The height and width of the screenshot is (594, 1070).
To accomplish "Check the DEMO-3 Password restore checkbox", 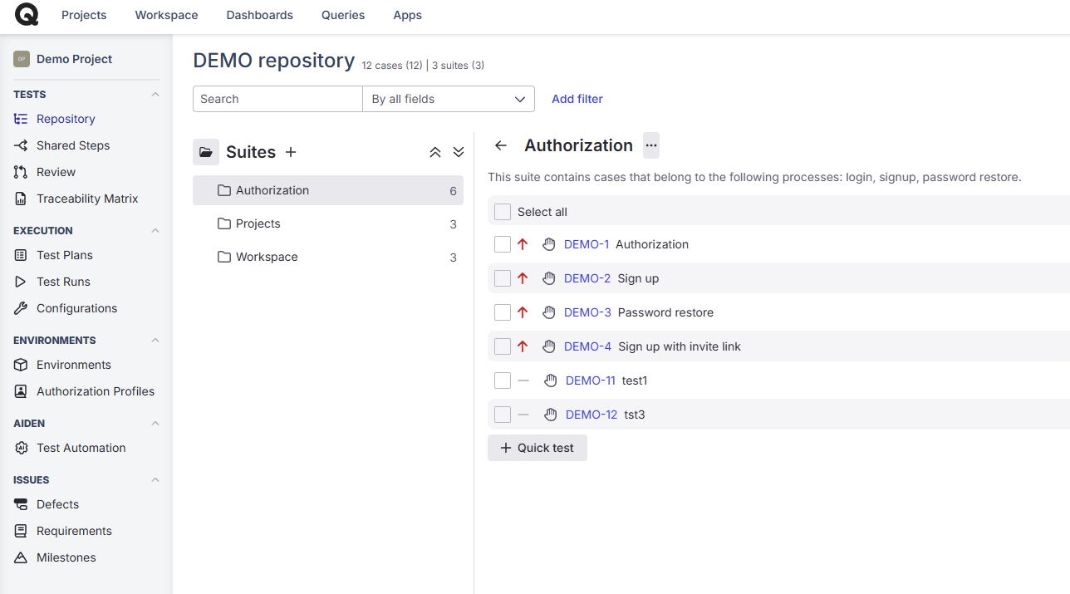I will tap(503, 312).
